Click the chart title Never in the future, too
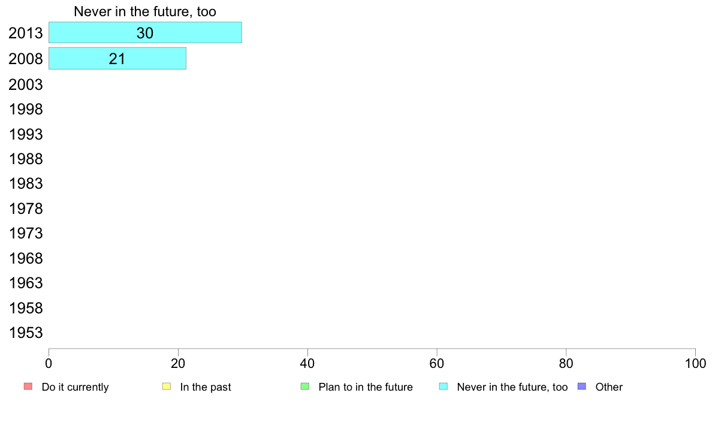The width and height of the screenshot is (712, 441). click(145, 11)
